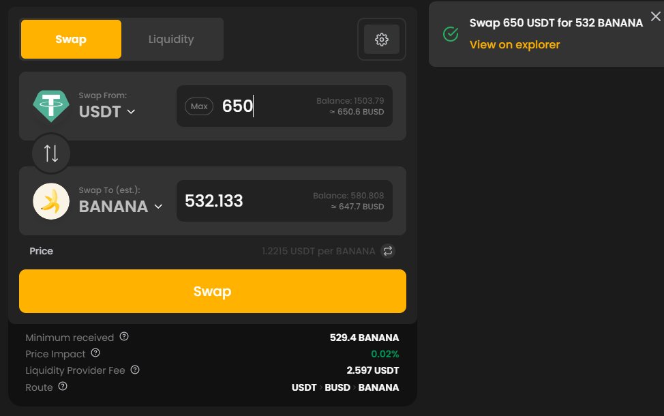664x416 pixels.
Task: Click BANANA at the route end
Action: (378, 387)
